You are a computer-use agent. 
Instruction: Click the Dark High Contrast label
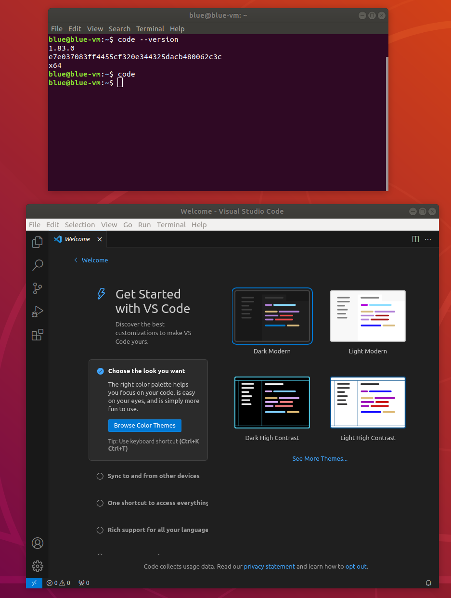[x=272, y=438]
